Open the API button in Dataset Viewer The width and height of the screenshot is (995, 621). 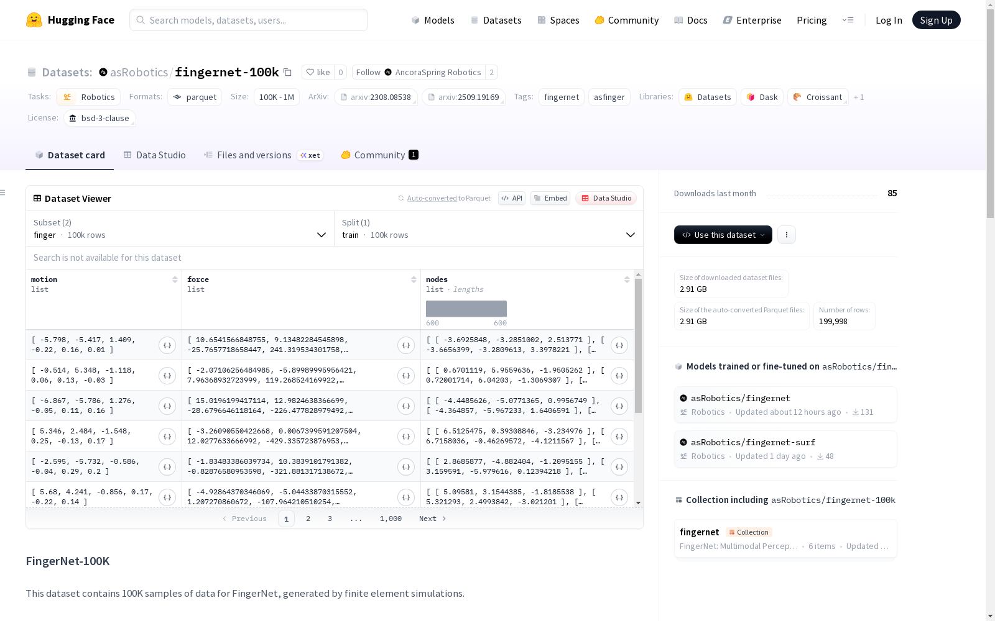tap(512, 198)
